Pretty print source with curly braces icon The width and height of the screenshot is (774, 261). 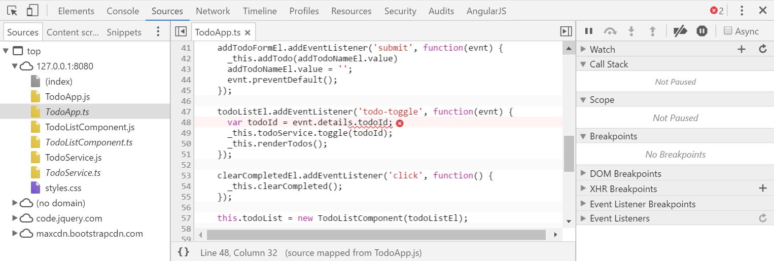tap(184, 252)
